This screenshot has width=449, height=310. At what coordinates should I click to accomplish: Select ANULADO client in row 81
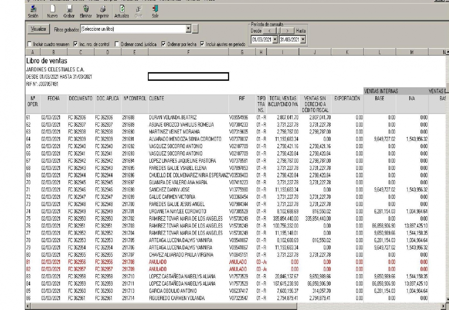pos(158,262)
